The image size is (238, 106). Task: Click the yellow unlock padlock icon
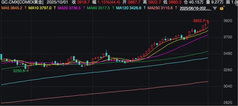tap(221, 8)
